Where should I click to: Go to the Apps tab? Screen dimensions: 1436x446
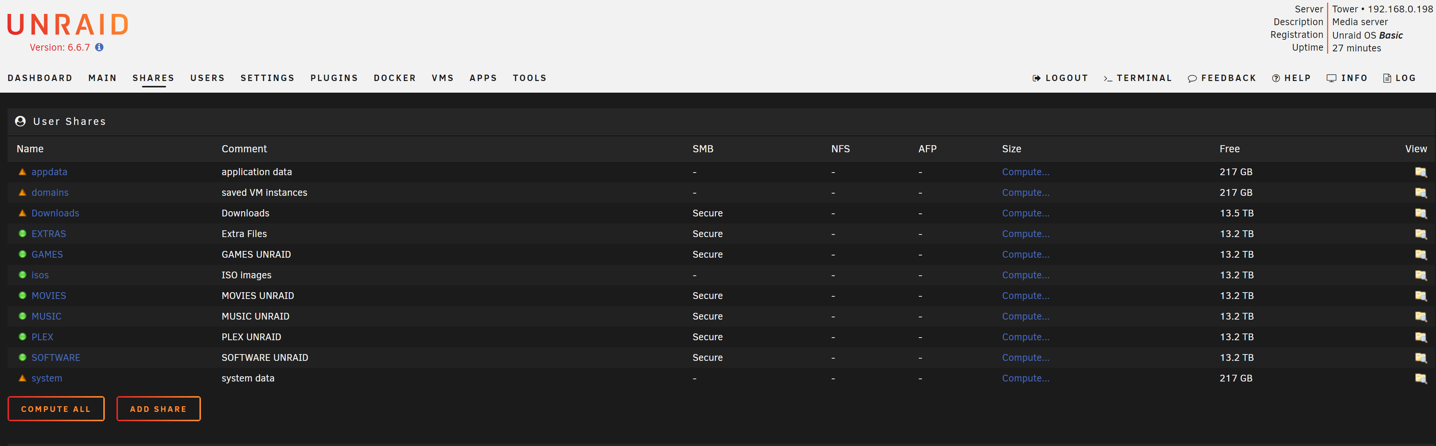pos(483,78)
